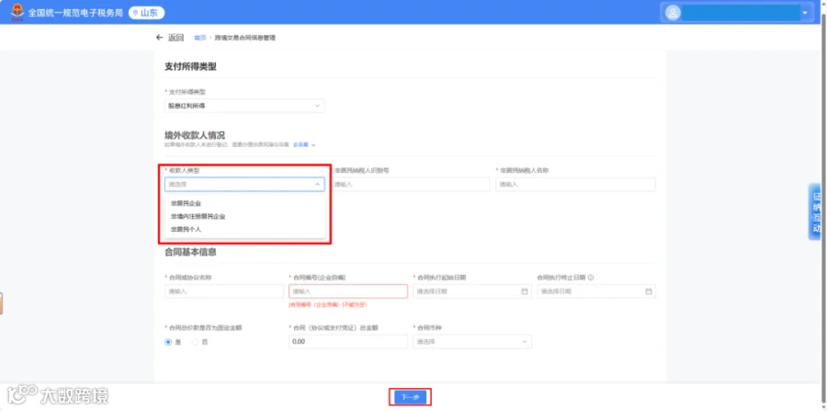Select the 否 radio for fixed contract amount
This screenshot has width=827, height=411.
(195, 342)
